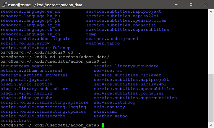Close the PuTTY terminal window
Screen dimensions: 214x128
[x=206, y=5]
